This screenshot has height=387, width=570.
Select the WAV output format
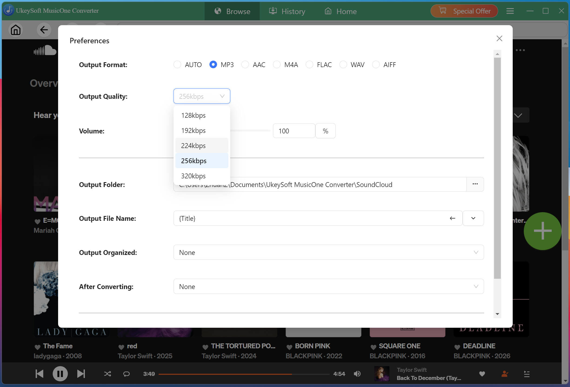(x=343, y=64)
